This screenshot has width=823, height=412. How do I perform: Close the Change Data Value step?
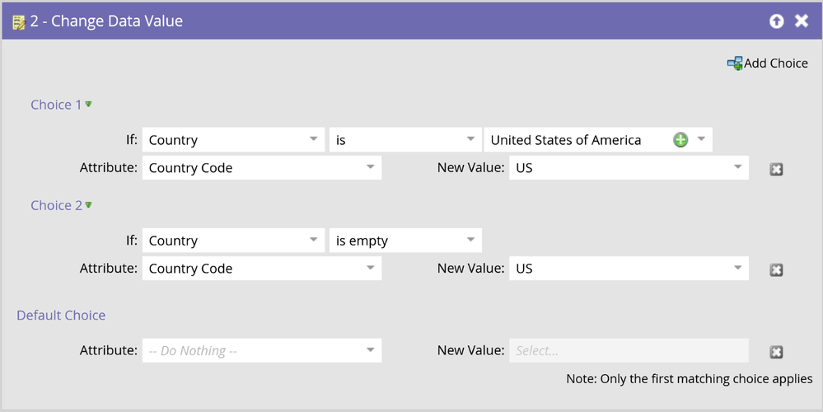click(x=802, y=21)
